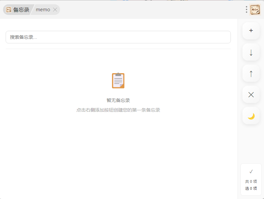
Task: Focus the 搜索备忘录 search field
Action: pos(118,37)
